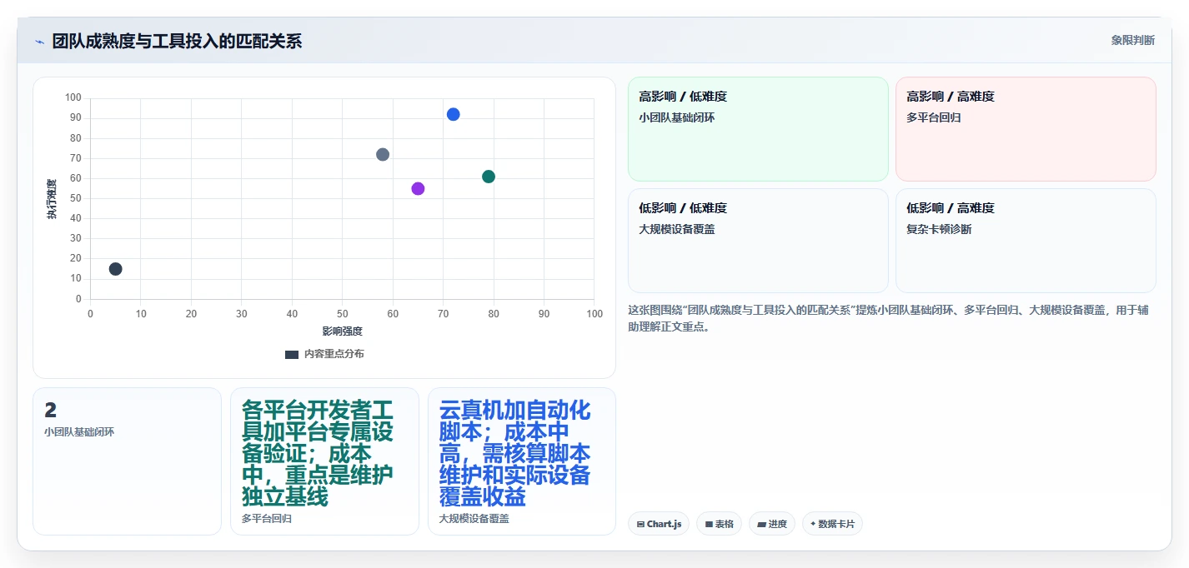Viewport: 1189px width, 568px height.
Task: Click 大规模设备覆盖 text in quadrant card
Action: click(677, 229)
